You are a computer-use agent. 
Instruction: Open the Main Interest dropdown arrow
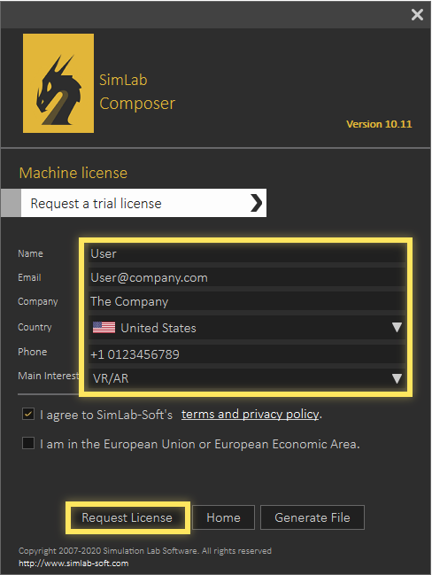397,378
